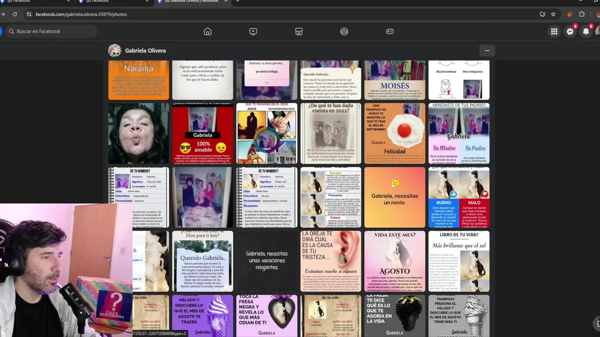The width and height of the screenshot is (600, 337).
Task: Open the browser extensions puzzle icon
Action: click(x=582, y=14)
